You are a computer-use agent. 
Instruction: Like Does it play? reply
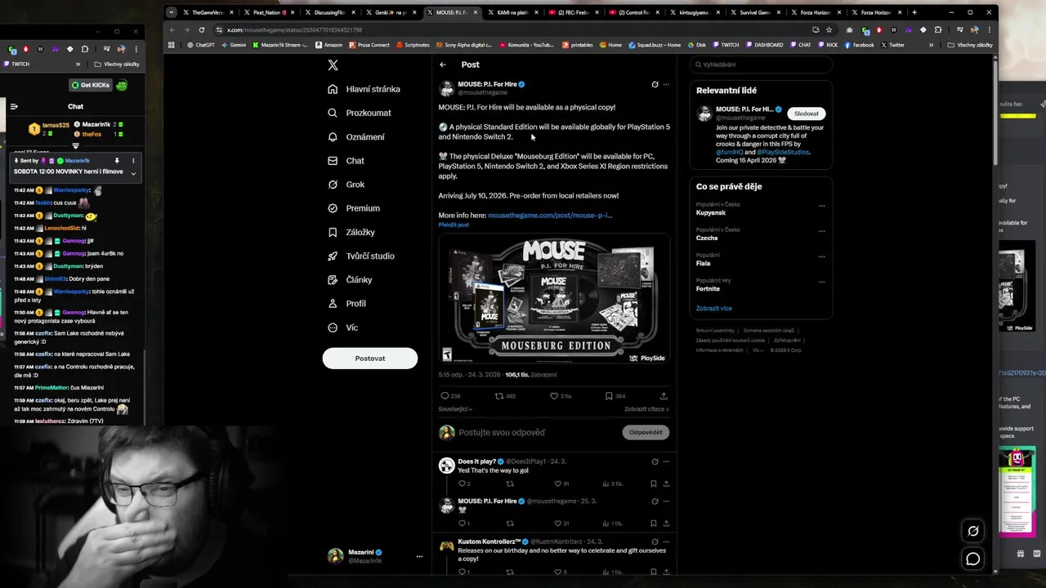pyautogui.click(x=558, y=483)
